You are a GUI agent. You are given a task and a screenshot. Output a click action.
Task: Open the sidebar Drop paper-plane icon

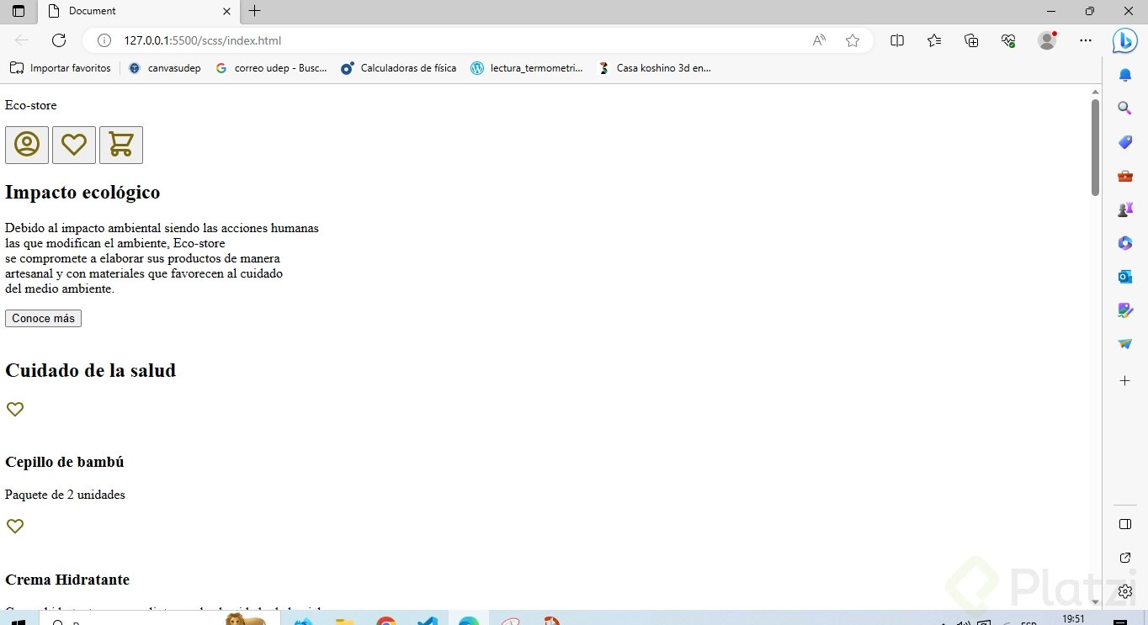1125,344
